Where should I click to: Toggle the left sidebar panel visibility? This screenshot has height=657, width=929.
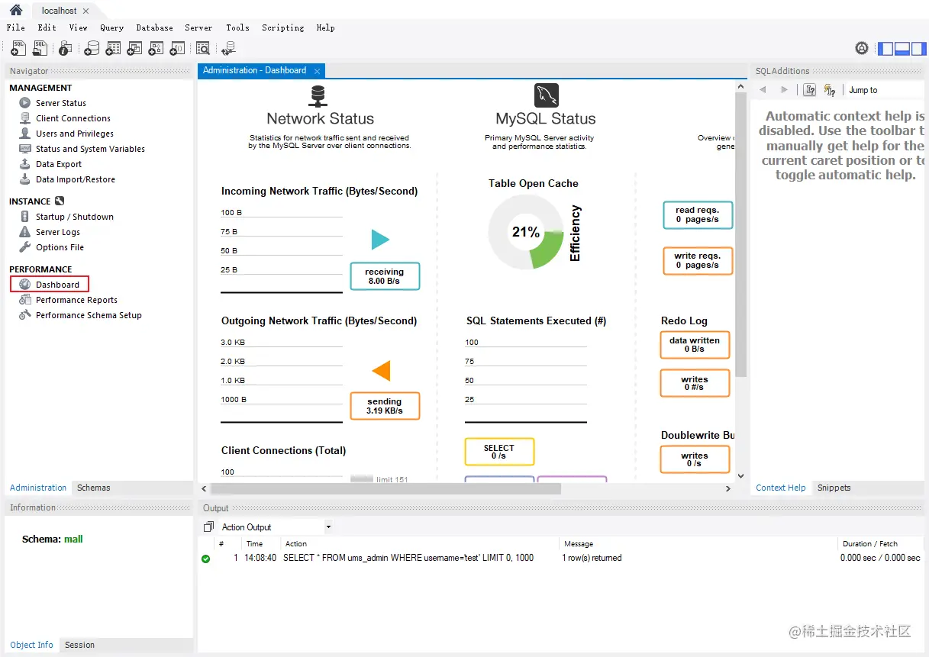[885, 48]
